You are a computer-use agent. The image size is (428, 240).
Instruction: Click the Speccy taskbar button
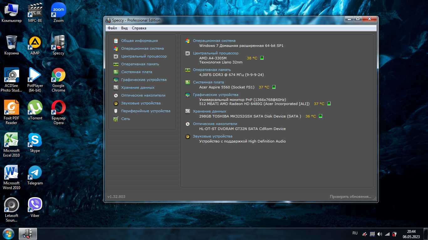point(28,234)
